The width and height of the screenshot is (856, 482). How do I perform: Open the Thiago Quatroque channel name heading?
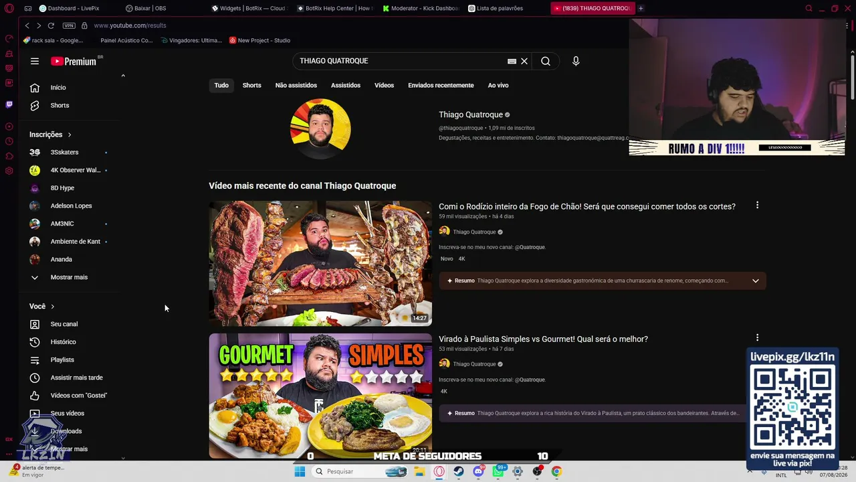coord(471,115)
